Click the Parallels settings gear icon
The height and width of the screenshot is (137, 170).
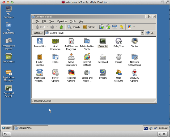tap(164, 134)
